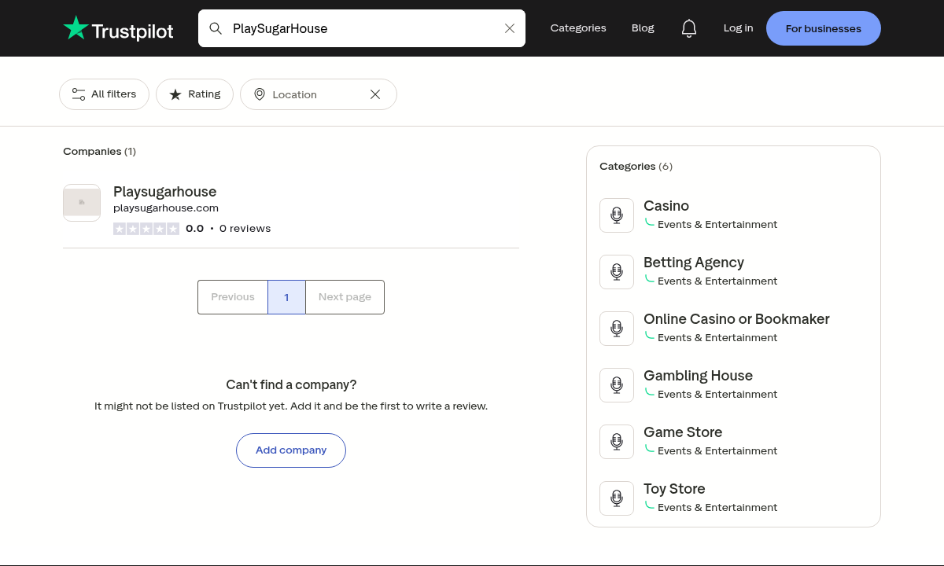Viewport: 944px width, 566px height.
Task: Click Events & Entertainment under Game Store
Action: (x=717, y=451)
